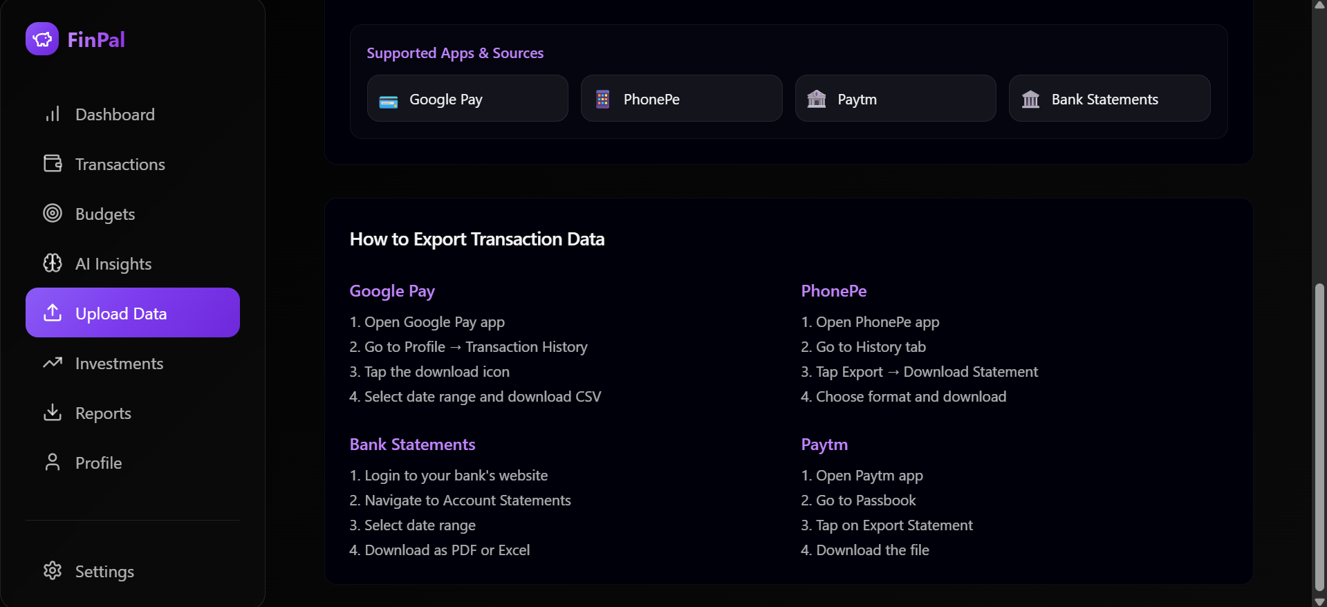The height and width of the screenshot is (607, 1327).
Task: Click step 'Open Google Pay app'
Action: point(427,322)
